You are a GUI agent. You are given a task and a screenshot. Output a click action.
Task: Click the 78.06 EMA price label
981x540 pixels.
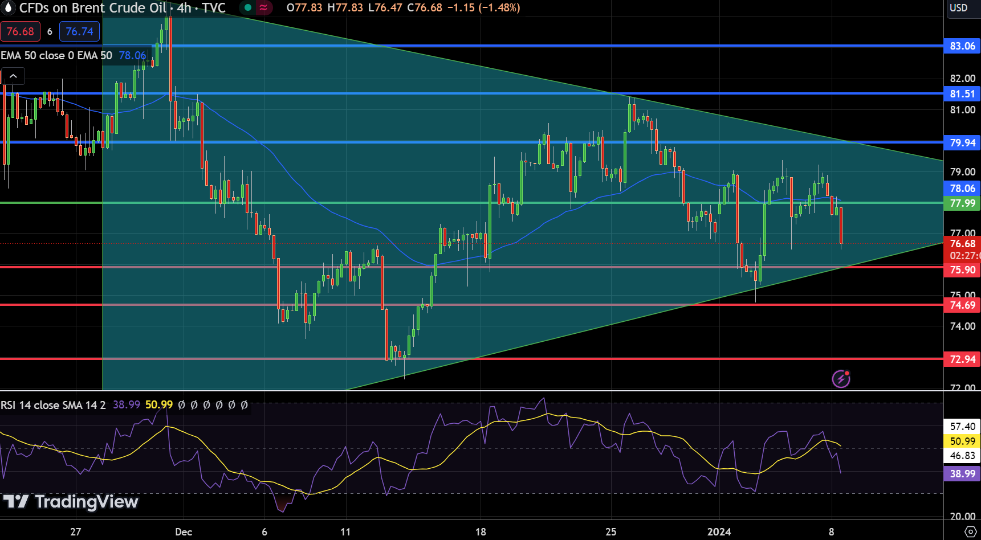tap(962, 189)
